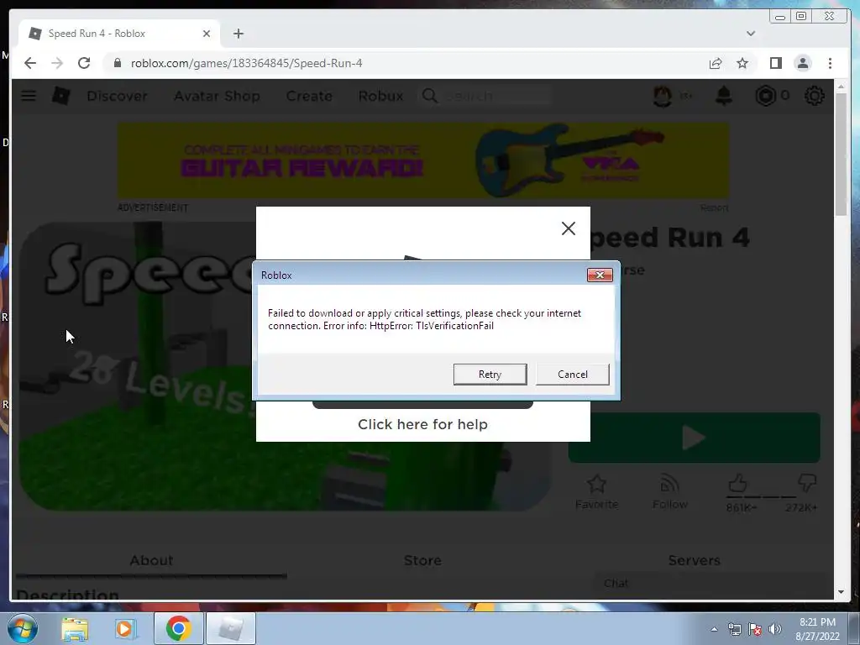Image resolution: width=860 pixels, height=645 pixels.
Task: Close the Roblox error dialog with red X
Action: pos(600,275)
